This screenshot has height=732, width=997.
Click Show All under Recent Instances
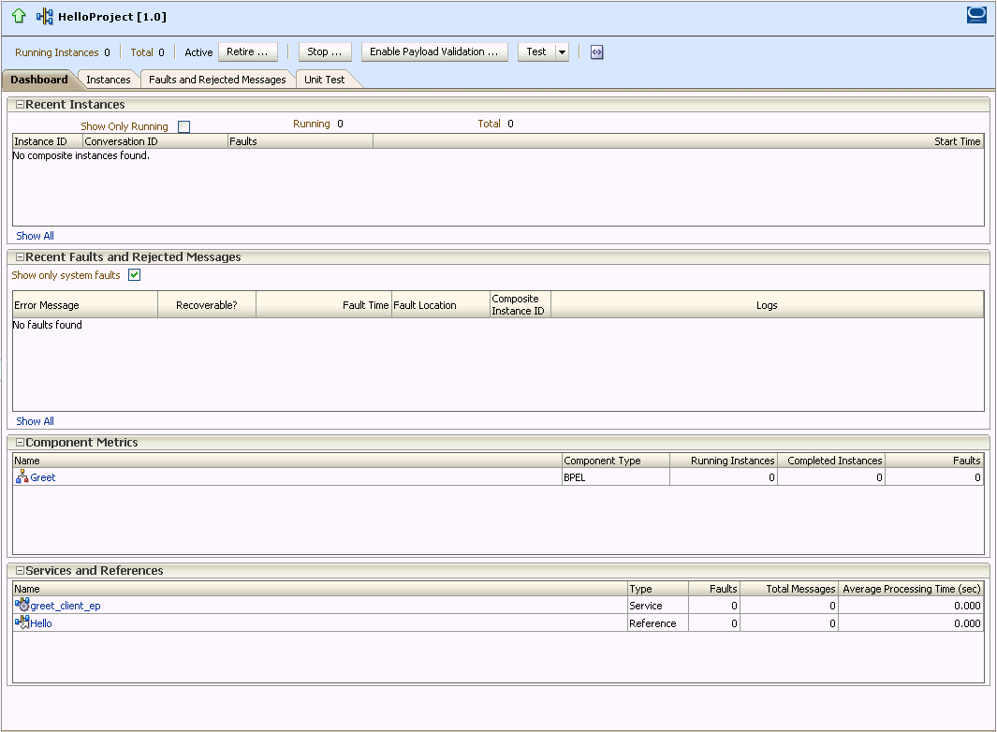(x=35, y=236)
